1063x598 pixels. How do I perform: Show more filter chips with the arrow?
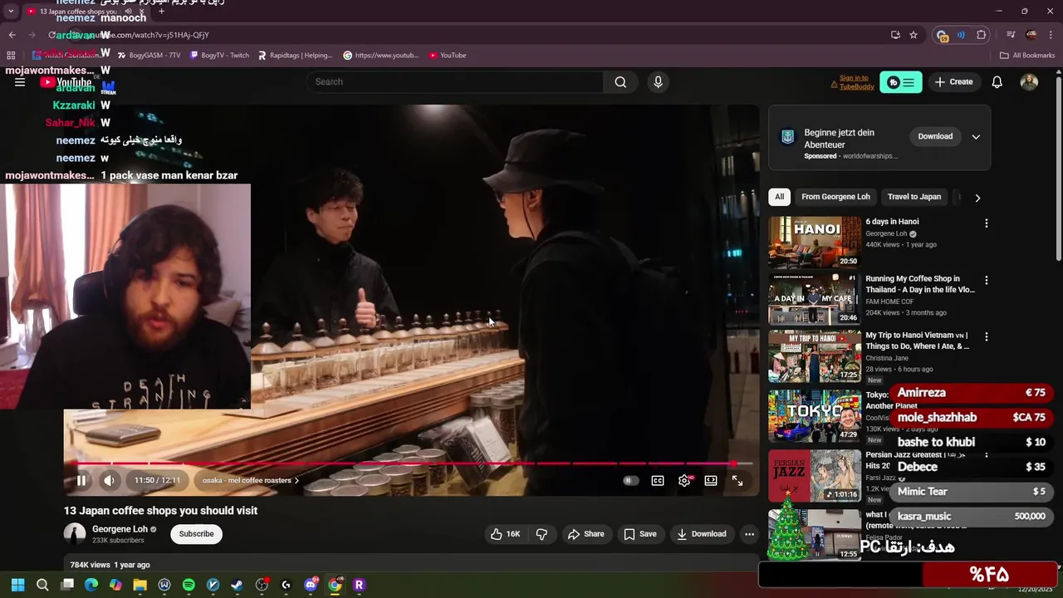click(x=977, y=198)
